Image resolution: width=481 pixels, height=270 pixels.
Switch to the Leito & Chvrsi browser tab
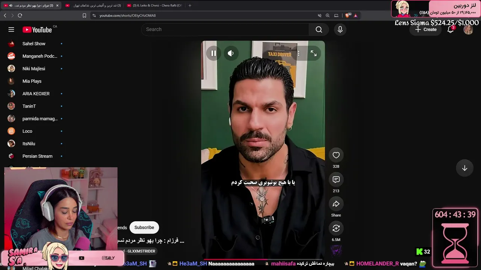(154, 6)
